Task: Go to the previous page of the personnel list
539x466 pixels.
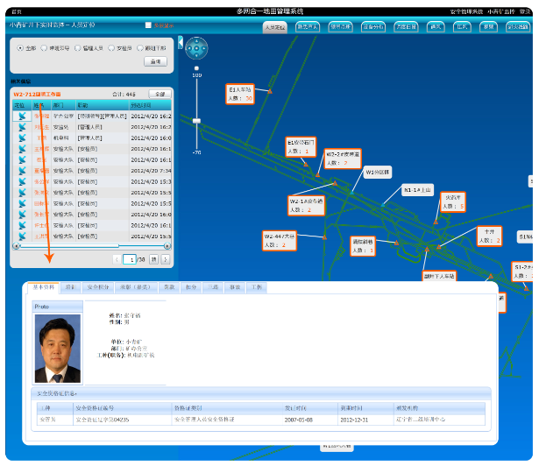Action: coord(117,259)
